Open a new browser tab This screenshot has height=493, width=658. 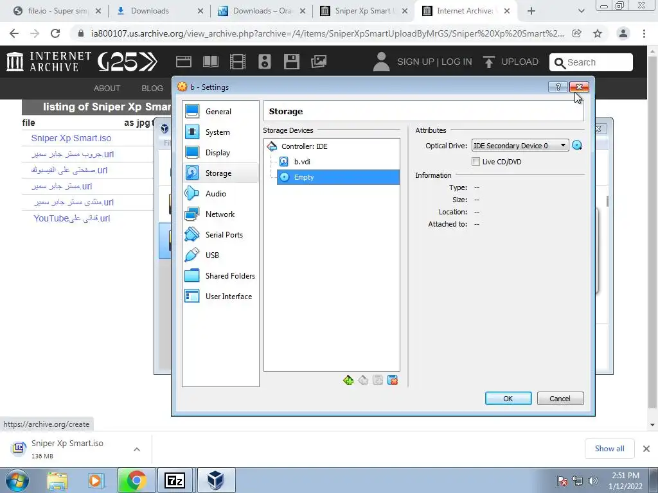point(531,11)
